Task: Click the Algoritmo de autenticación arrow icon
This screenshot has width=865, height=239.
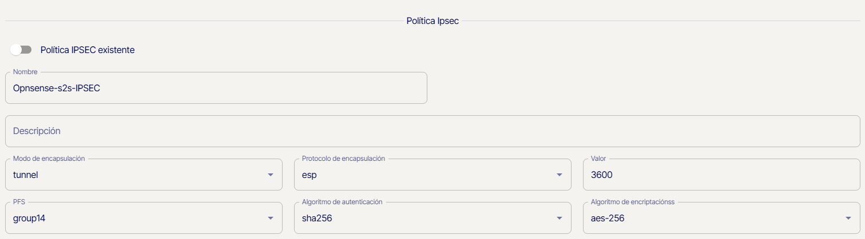Action: pos(560,218)
